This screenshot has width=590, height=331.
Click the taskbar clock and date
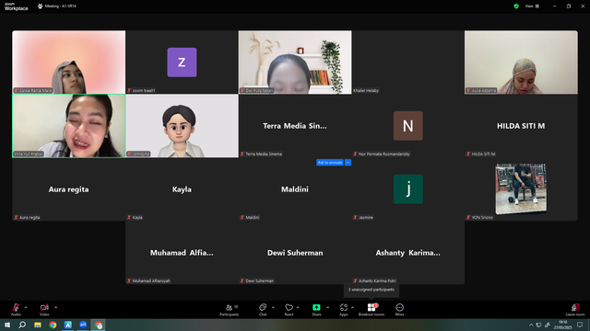pos(562,325)
